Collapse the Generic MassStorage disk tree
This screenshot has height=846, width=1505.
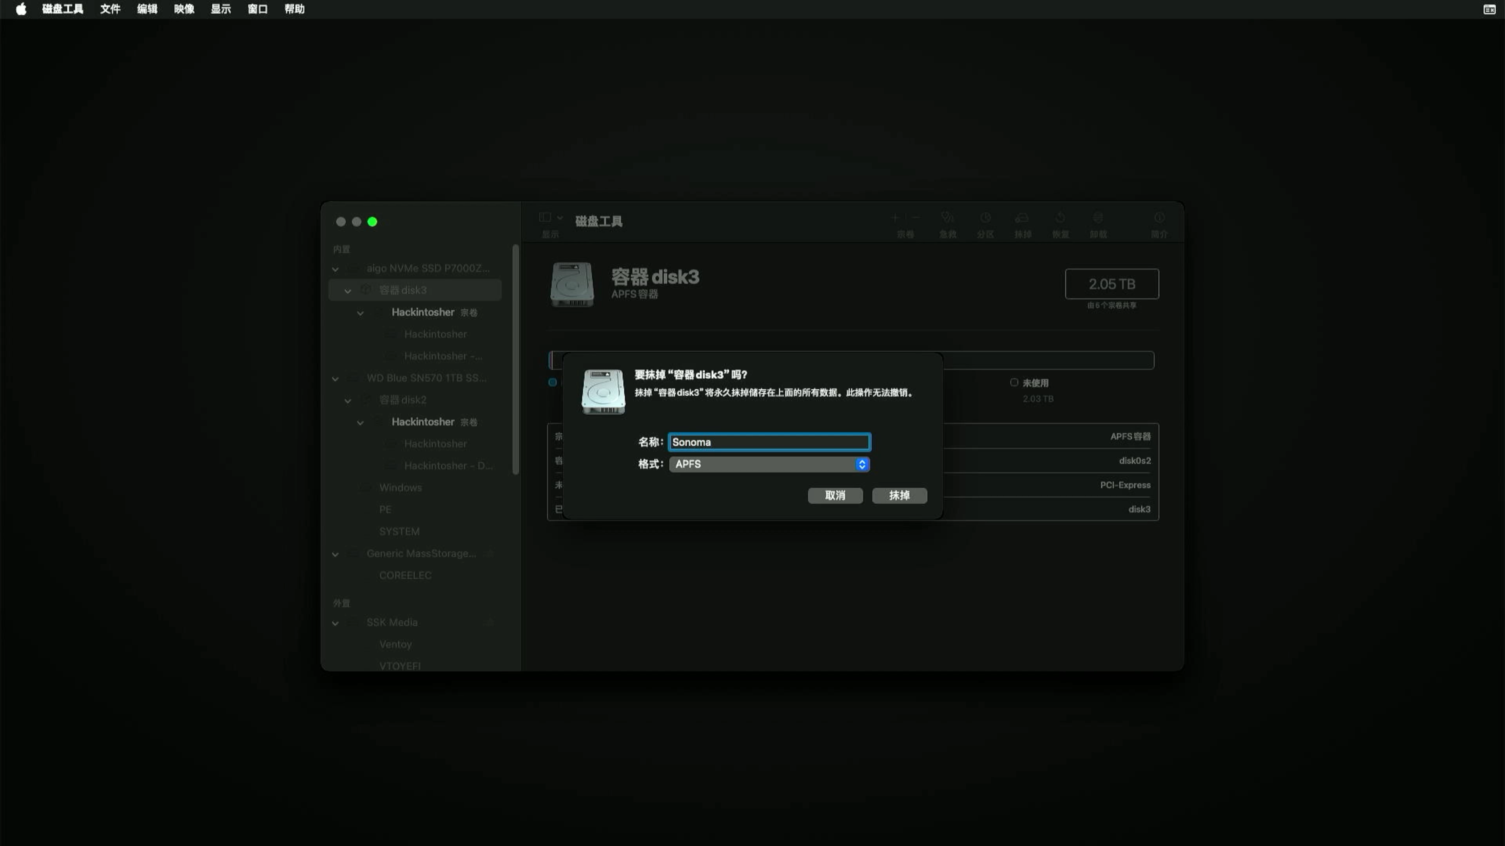click(x=335, y=554)
